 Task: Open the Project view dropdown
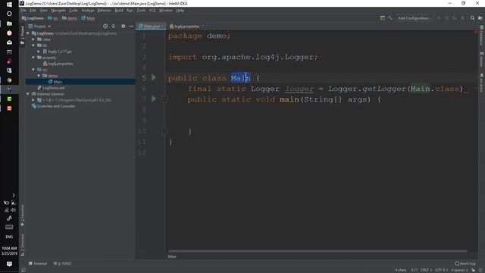(39, 27)
